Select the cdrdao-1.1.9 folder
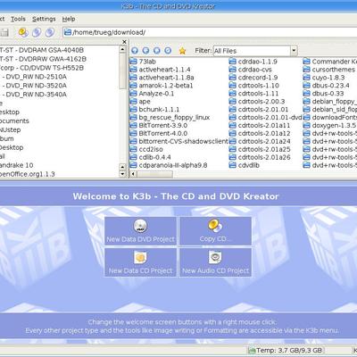The image size is (357, 357). 253,62
